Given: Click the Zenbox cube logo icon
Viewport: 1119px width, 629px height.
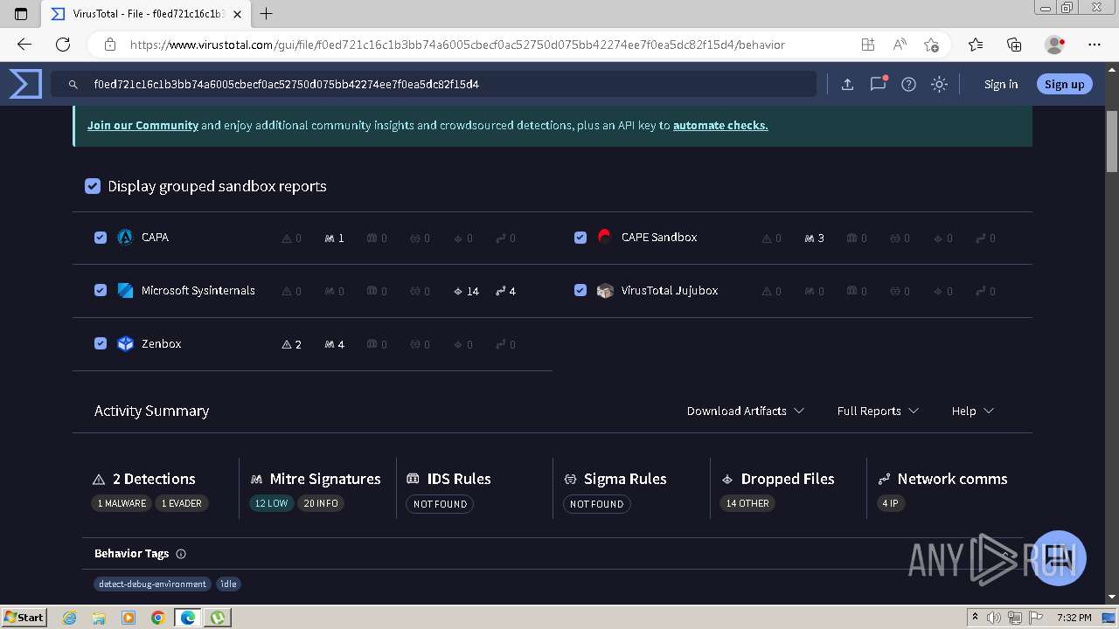Looking at the screenshot, I should 125,343.
